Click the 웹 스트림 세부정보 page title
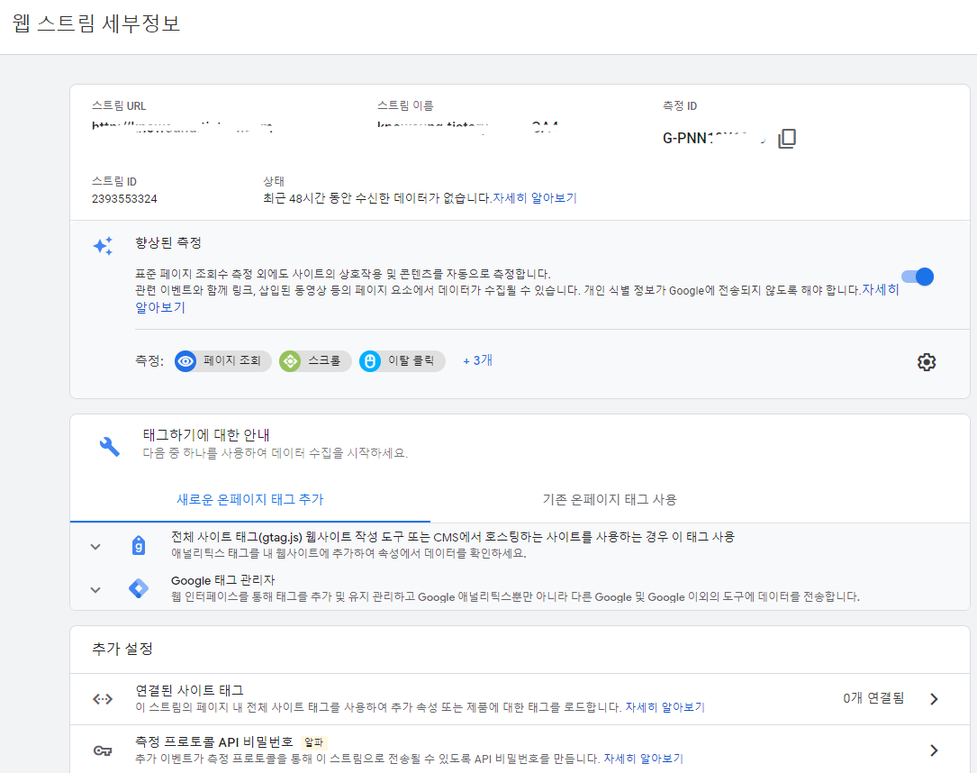 coord(96,23)
